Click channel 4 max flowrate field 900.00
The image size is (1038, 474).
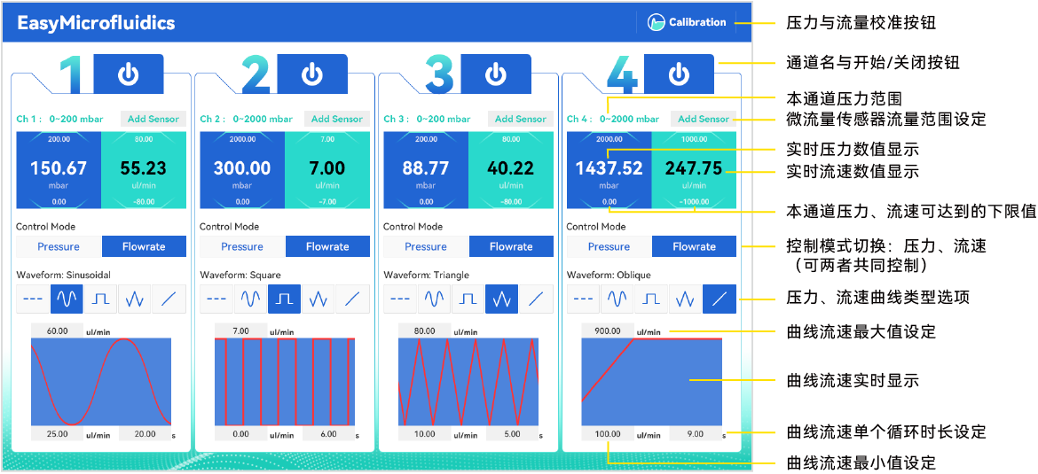[608, 331]
